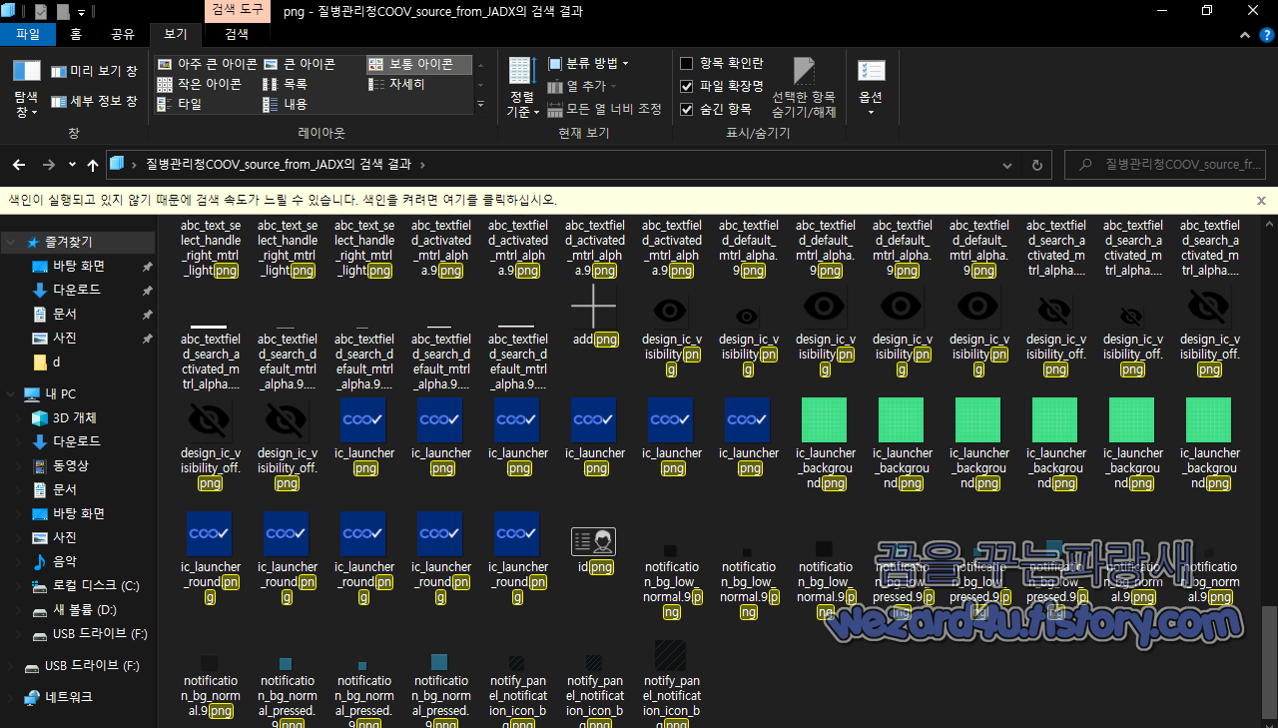Collapse the 내 PC tree node
The image size is (1278, 728).
click(x=10, y=393)
